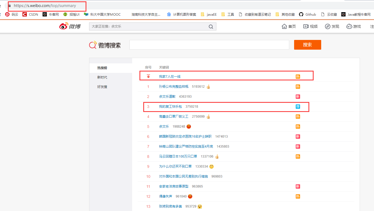Click thumbs-up emoji beside 高鑫去口罩厂做义工

[208, 117]
